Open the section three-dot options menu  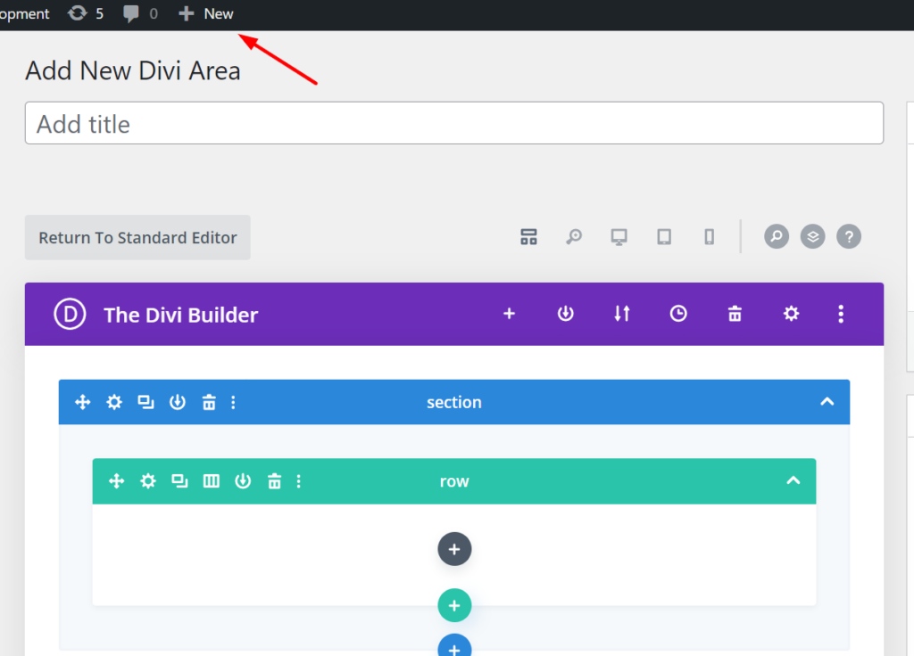pyautogui.click(x=233, y=402)
